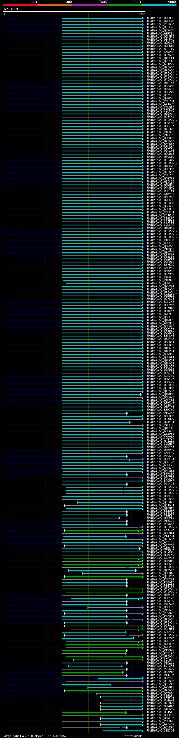This screenshot has height=738, width=179.
Task: Click the orange ~40% legend segment
Action: pos(55,5)
